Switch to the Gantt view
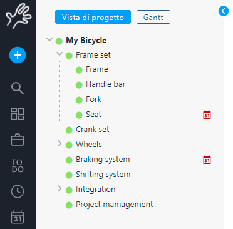This screenshot has width=233, height=229. 153,17
